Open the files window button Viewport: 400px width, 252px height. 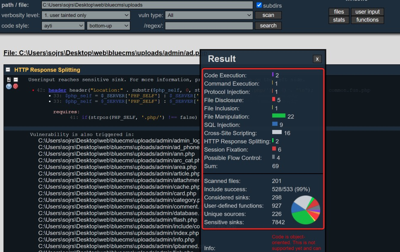pyautogui.click(x=339, y=12)
